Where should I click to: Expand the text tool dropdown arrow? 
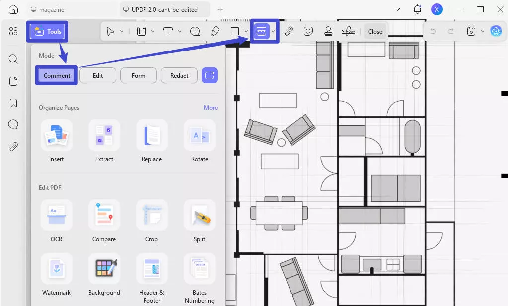point(179,31)
